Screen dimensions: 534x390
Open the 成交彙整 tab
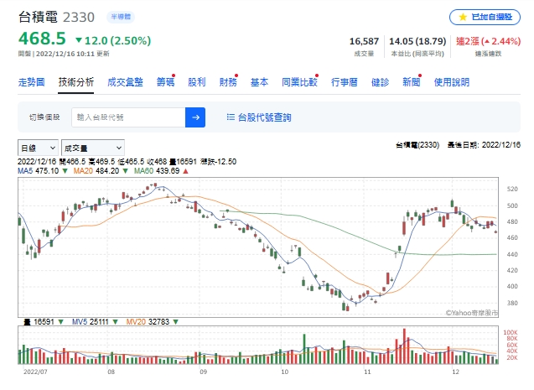click(x=125, y=82)
